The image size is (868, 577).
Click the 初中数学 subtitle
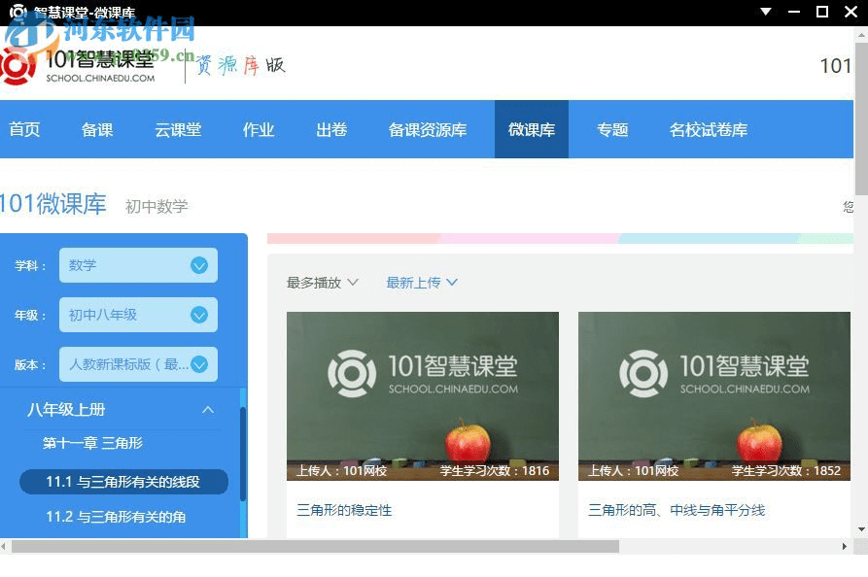pyautogui.click(x=156, y=206)
